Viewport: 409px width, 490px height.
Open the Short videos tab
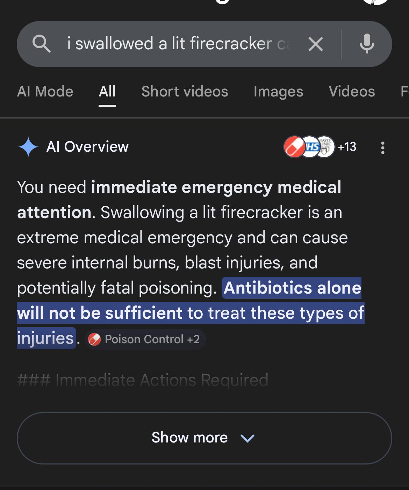185,92
